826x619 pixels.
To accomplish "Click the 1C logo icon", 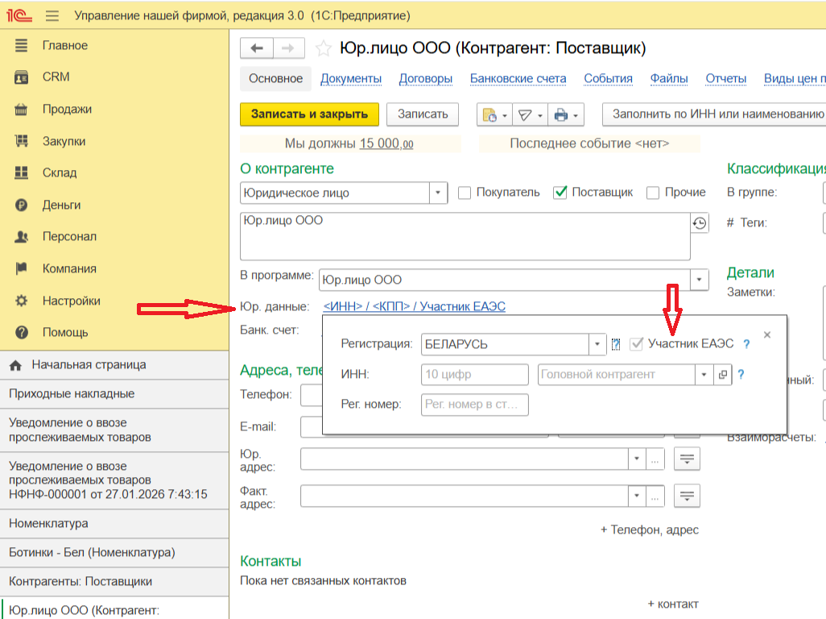I will [x=19, y=15].
